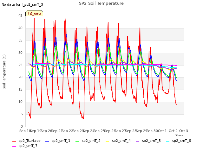Click the 40 y-axis tick label
Screen dimensions: 203x152
(20, 28)
